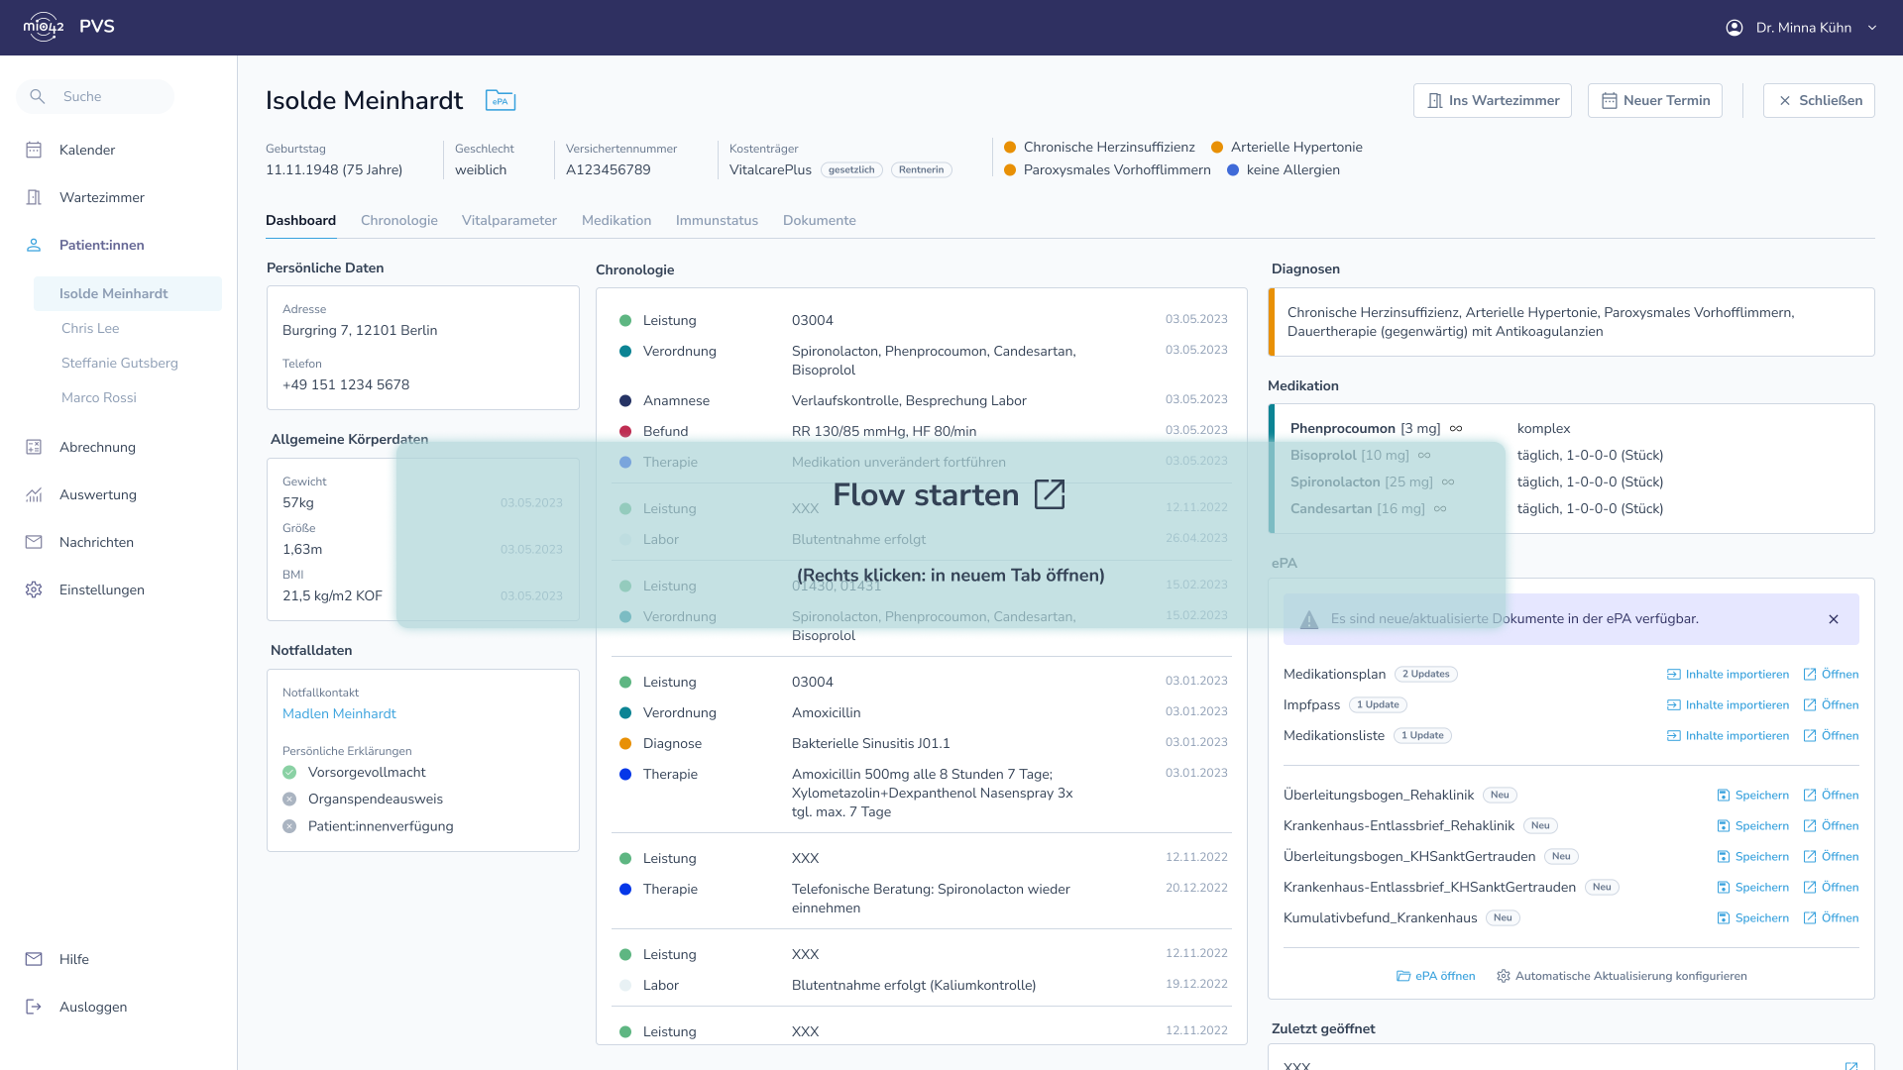Open Kalender from the sidebar
The height and width of the screenshot is (1070, 1903).
pyautogui.click(x=87, y=150)
